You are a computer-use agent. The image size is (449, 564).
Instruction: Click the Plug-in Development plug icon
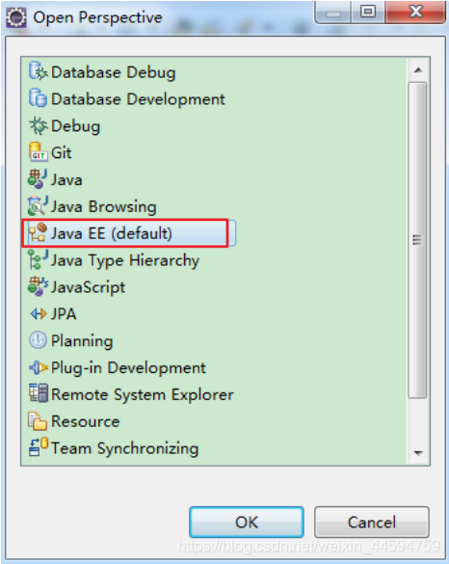39,367
